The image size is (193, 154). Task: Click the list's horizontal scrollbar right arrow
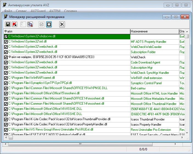coord(182,138)
